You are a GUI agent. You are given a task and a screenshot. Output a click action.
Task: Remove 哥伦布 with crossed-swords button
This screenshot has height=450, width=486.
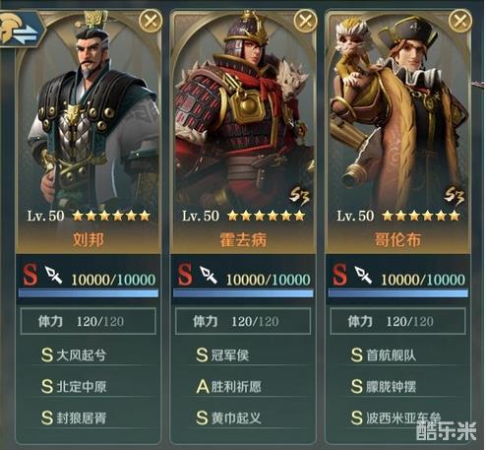460,21
